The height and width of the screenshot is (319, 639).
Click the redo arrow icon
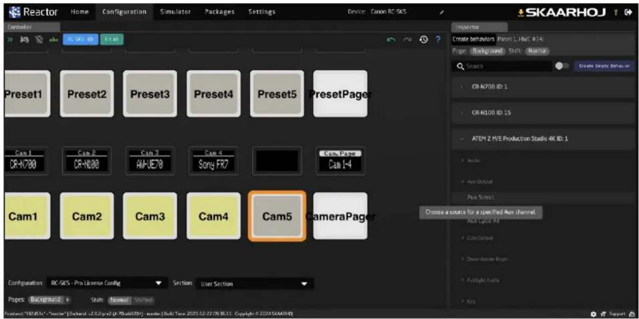coord(408,40)
